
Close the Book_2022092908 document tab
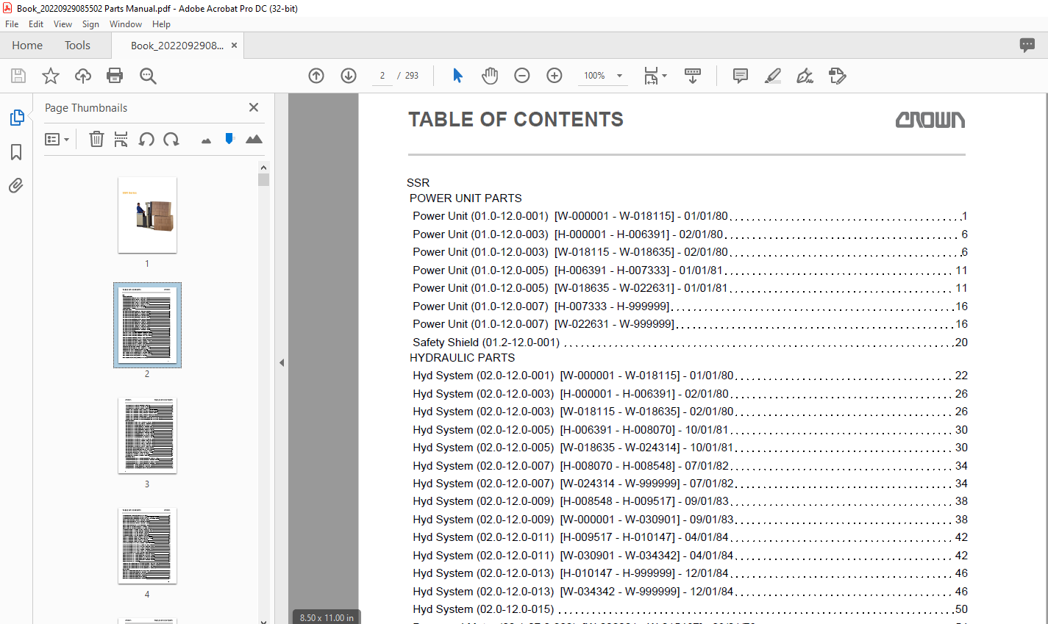pyautogui.click(x=234, y=46)
